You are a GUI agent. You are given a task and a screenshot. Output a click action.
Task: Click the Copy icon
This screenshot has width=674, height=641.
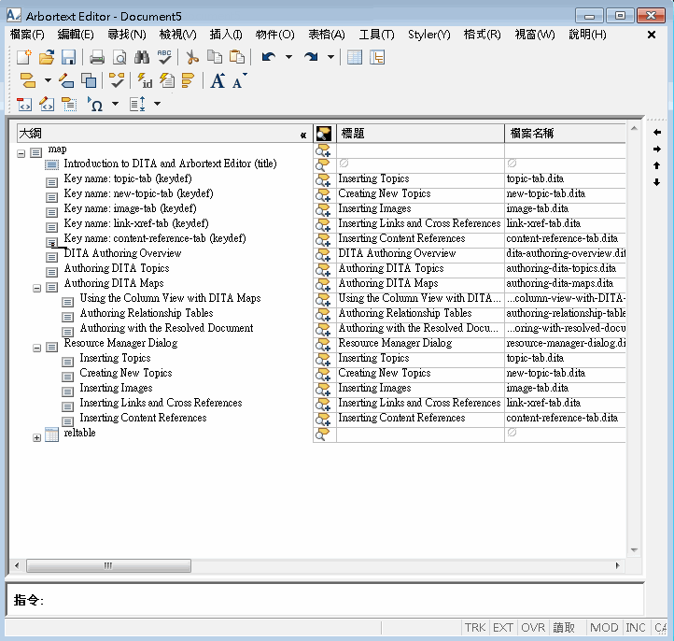tap(215, 57)
